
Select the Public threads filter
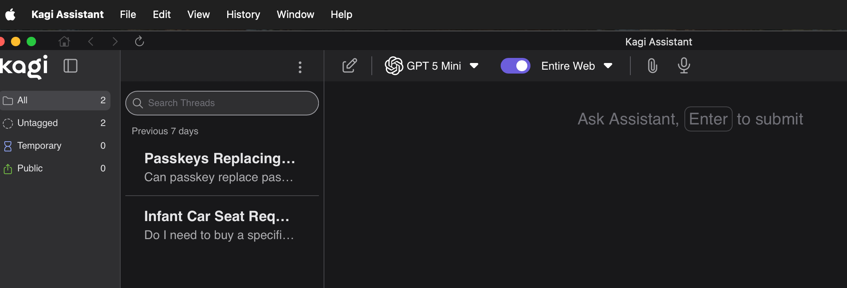tap(30, 168)
